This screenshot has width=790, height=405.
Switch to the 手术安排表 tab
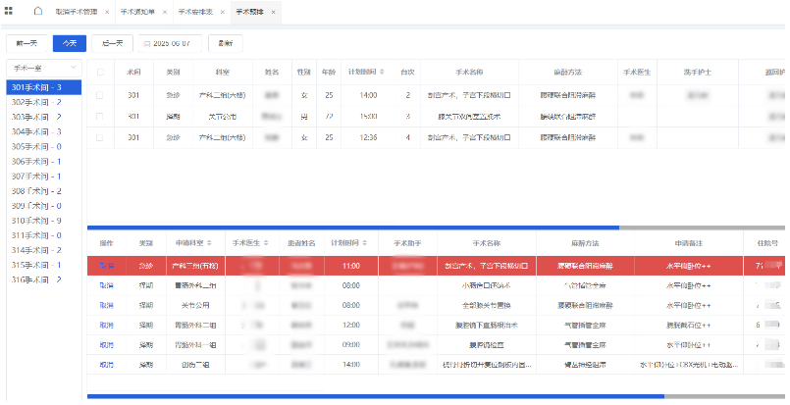(195, 12)
